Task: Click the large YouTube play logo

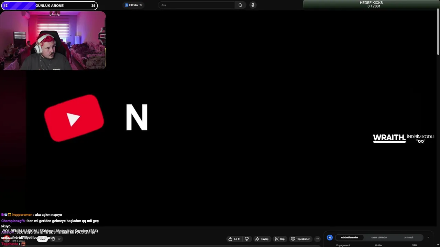Action: pos(74,118)
